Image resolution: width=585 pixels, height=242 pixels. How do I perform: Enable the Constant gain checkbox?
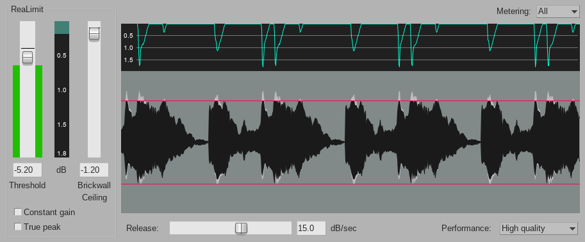[17, 212]
